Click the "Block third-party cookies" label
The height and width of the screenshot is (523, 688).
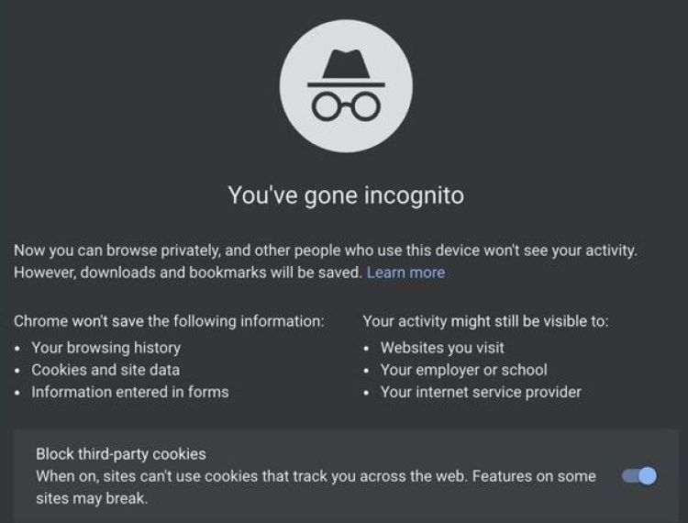pos(121,454)
